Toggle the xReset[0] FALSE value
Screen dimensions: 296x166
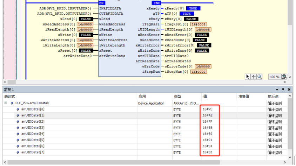86,51
